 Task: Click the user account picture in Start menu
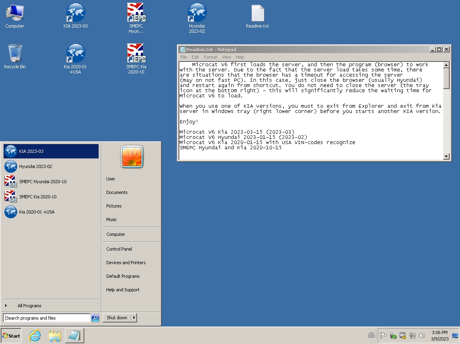coord(132,156)
